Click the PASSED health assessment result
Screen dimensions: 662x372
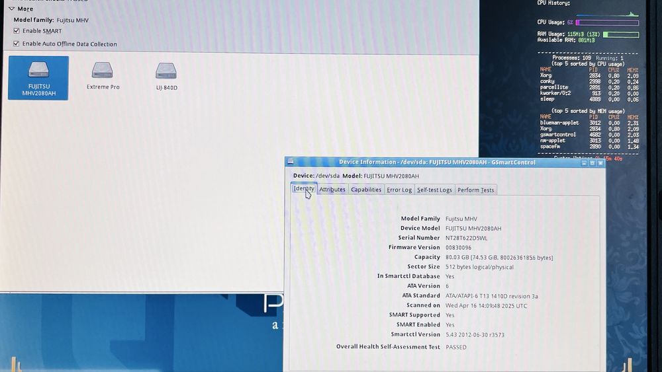(456, 347)
